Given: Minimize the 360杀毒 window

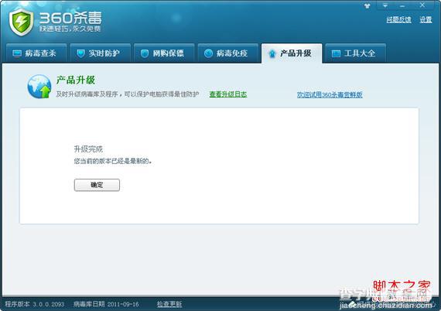Looking at the screenshot, I should [x=402, y=5].
